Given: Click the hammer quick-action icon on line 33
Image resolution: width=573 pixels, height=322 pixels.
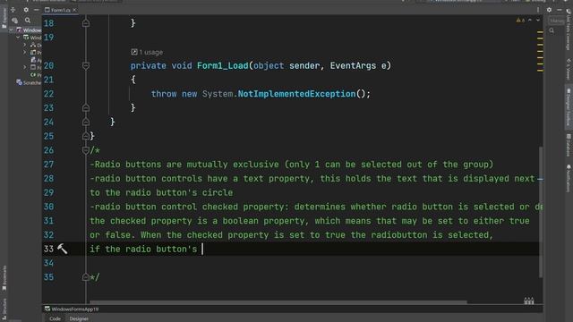Looking at the screenshot, I should point(62,249).
